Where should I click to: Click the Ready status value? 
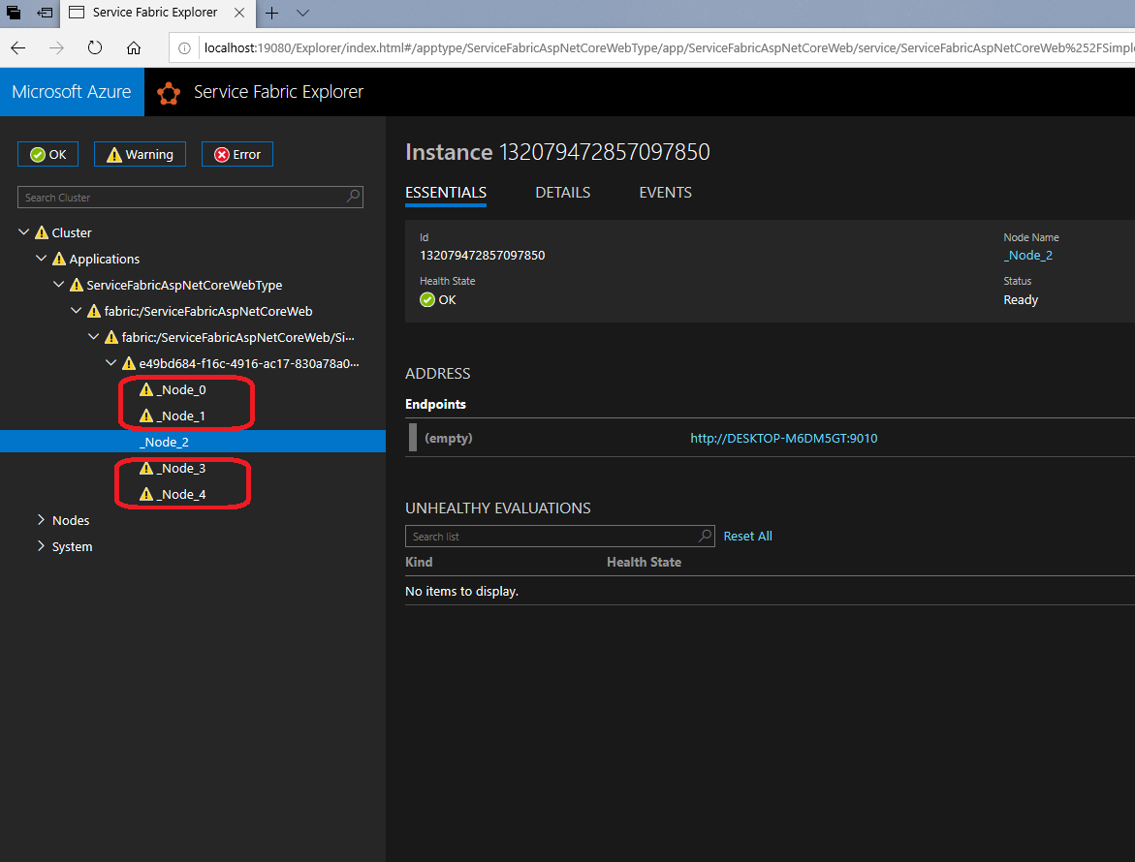point(1021,299)
